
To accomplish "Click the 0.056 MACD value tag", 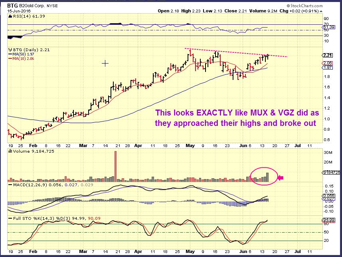I will coord(328,196).
